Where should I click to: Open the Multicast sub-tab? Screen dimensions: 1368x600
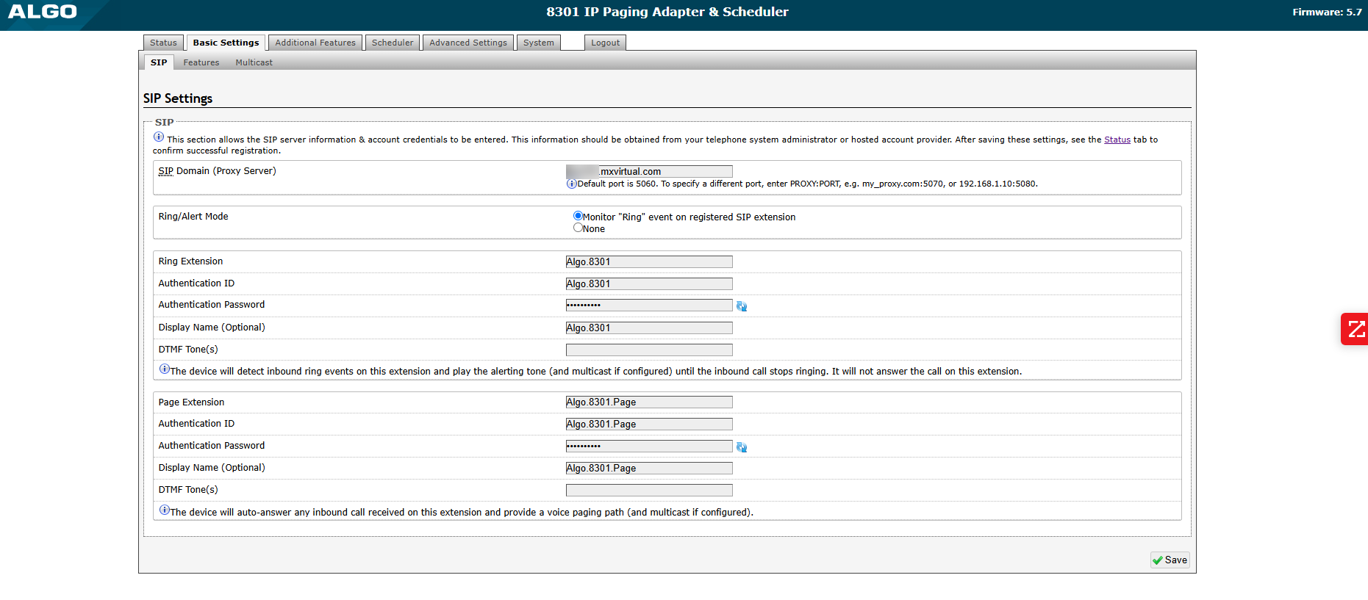(254, 62)
